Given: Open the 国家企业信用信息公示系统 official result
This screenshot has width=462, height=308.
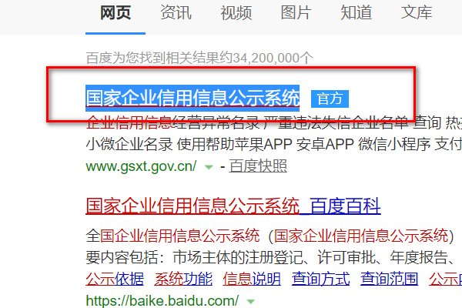Looking at the screenshot, I should [x=192, y=98].
